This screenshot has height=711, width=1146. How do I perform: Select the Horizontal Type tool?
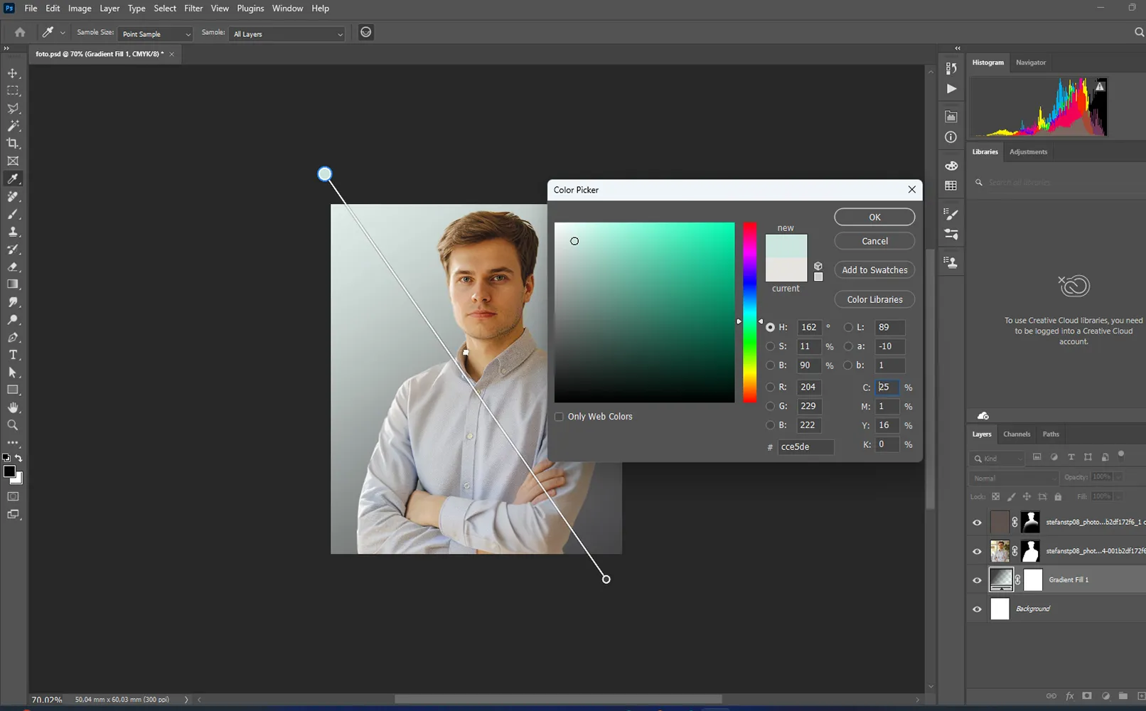click(x=13, y=355)
